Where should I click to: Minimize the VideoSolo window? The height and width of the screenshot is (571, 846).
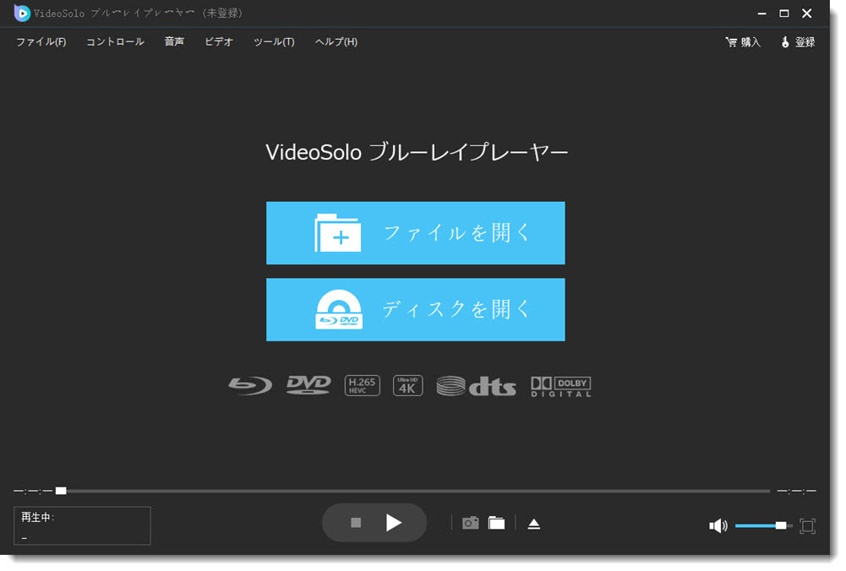[x=761, y=14]
